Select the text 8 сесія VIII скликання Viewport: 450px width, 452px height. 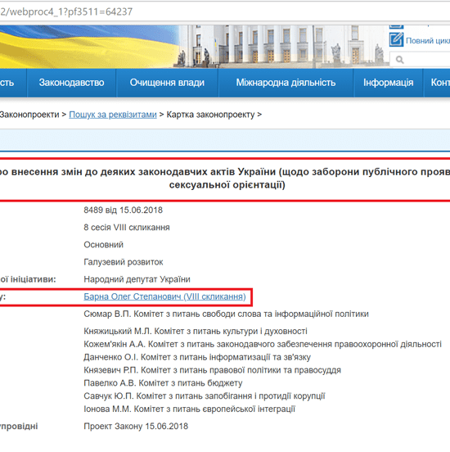pyautogui.click(x=127, y=228)
